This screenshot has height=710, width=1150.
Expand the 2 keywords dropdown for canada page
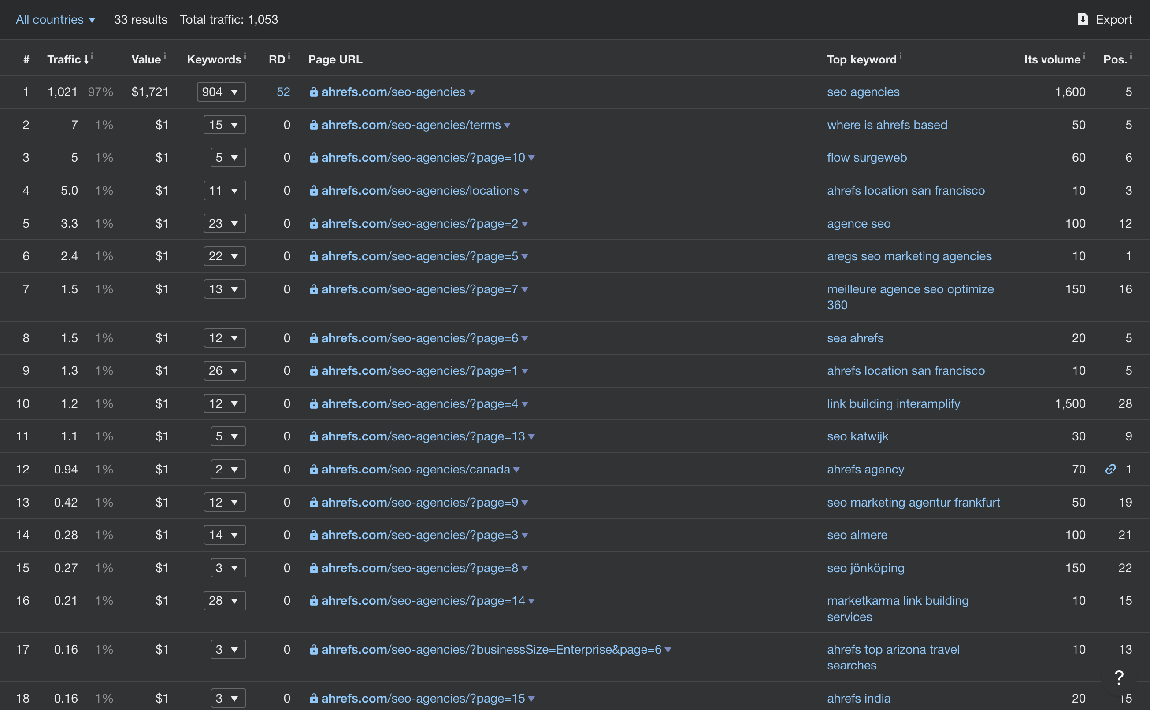pos(228,469)
